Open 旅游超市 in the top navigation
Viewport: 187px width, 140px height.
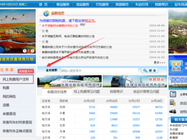tap(122, 4)
